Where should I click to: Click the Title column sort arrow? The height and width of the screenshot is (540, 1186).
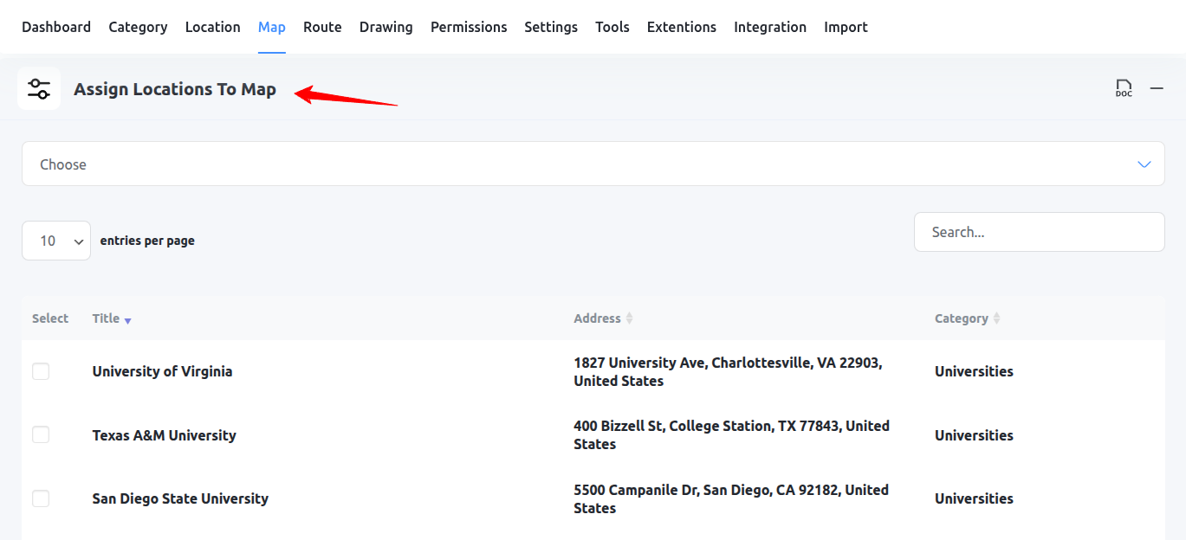click(x=127, y=320)
